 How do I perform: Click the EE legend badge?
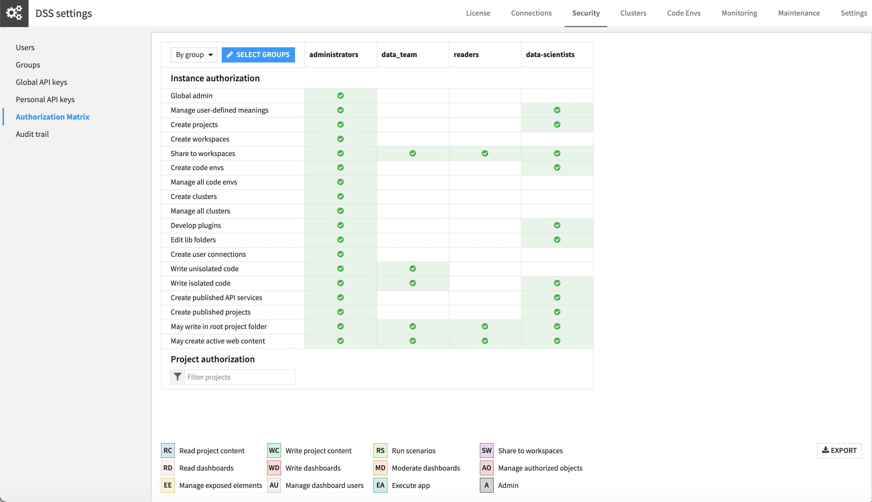[168, 485]
